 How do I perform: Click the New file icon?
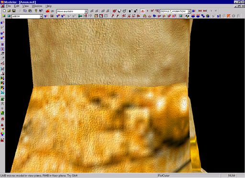click(4, 11)
